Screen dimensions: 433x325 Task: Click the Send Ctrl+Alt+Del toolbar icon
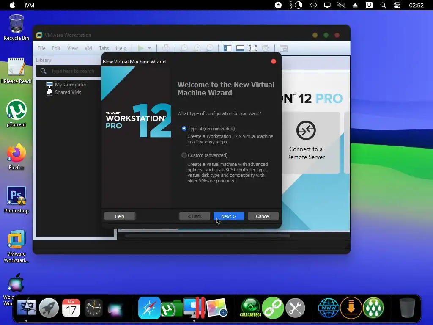[x=166, y=48]
